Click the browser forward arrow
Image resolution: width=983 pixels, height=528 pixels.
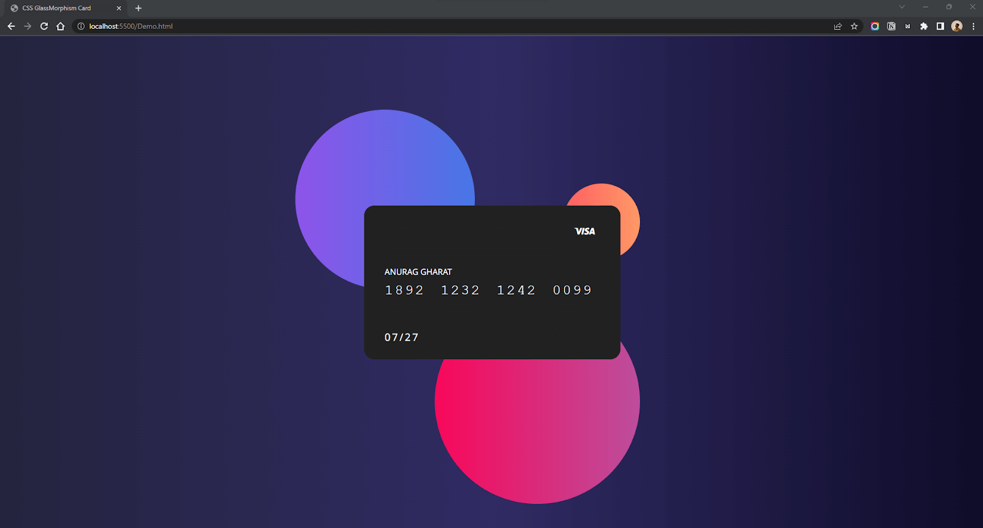28,26
